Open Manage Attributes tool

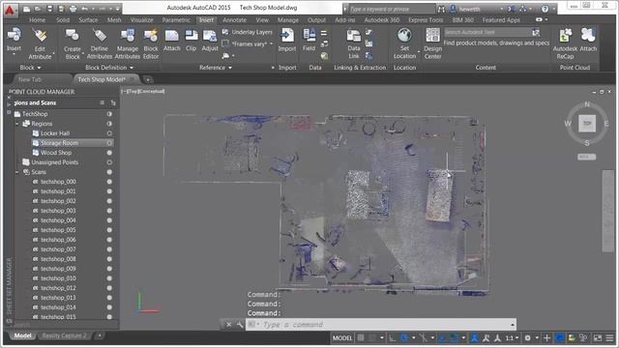click(x=127, y=43)
